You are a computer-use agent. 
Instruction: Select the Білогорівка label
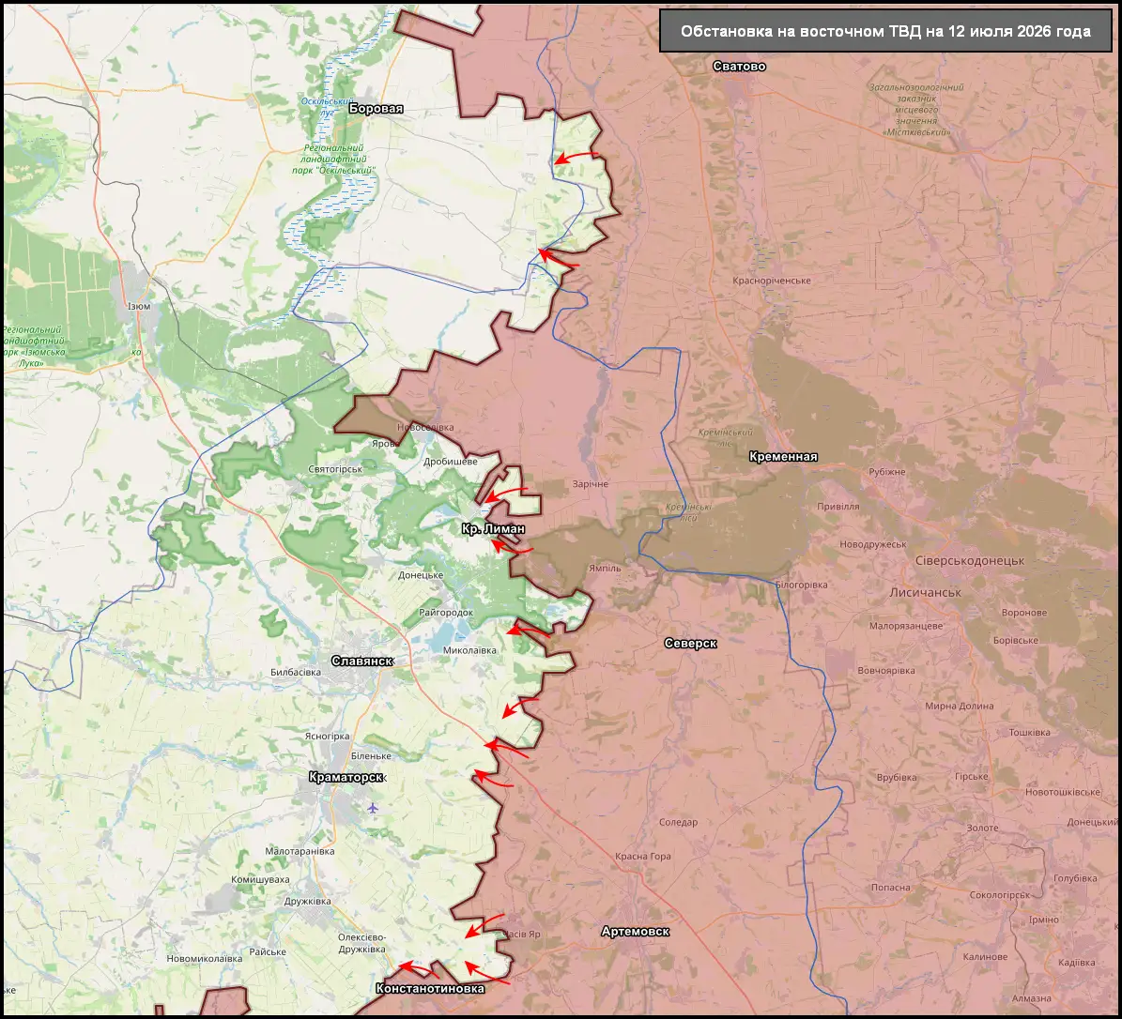(x=802, y=585)
